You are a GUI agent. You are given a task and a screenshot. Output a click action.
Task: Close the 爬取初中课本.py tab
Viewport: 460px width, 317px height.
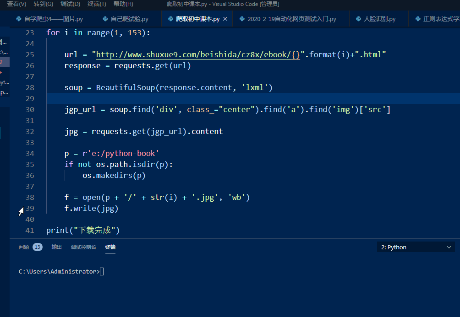click(x=225, y=19)
